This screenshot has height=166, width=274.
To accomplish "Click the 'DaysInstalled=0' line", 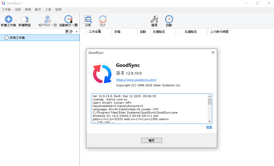I will point(118,106).
